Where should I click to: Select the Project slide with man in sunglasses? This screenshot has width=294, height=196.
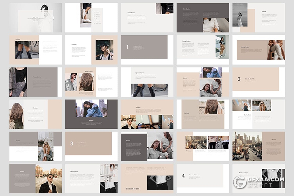point(36,178)
